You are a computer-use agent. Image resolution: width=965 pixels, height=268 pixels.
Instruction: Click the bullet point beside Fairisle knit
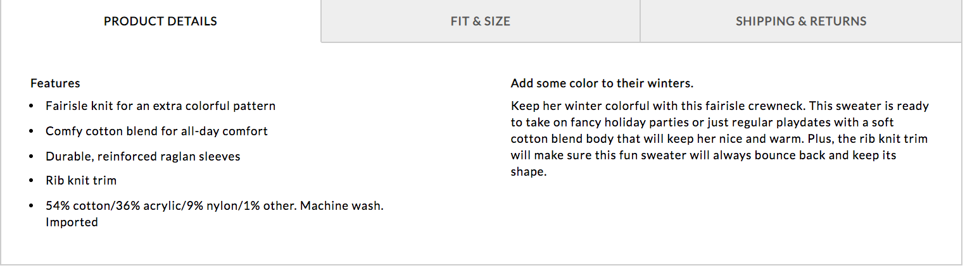pos(32,106)
